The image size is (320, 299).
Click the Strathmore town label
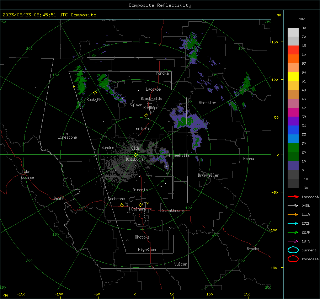tap(173, 210)
